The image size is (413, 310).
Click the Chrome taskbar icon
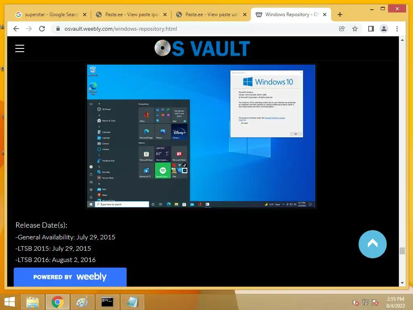[57, 302]
